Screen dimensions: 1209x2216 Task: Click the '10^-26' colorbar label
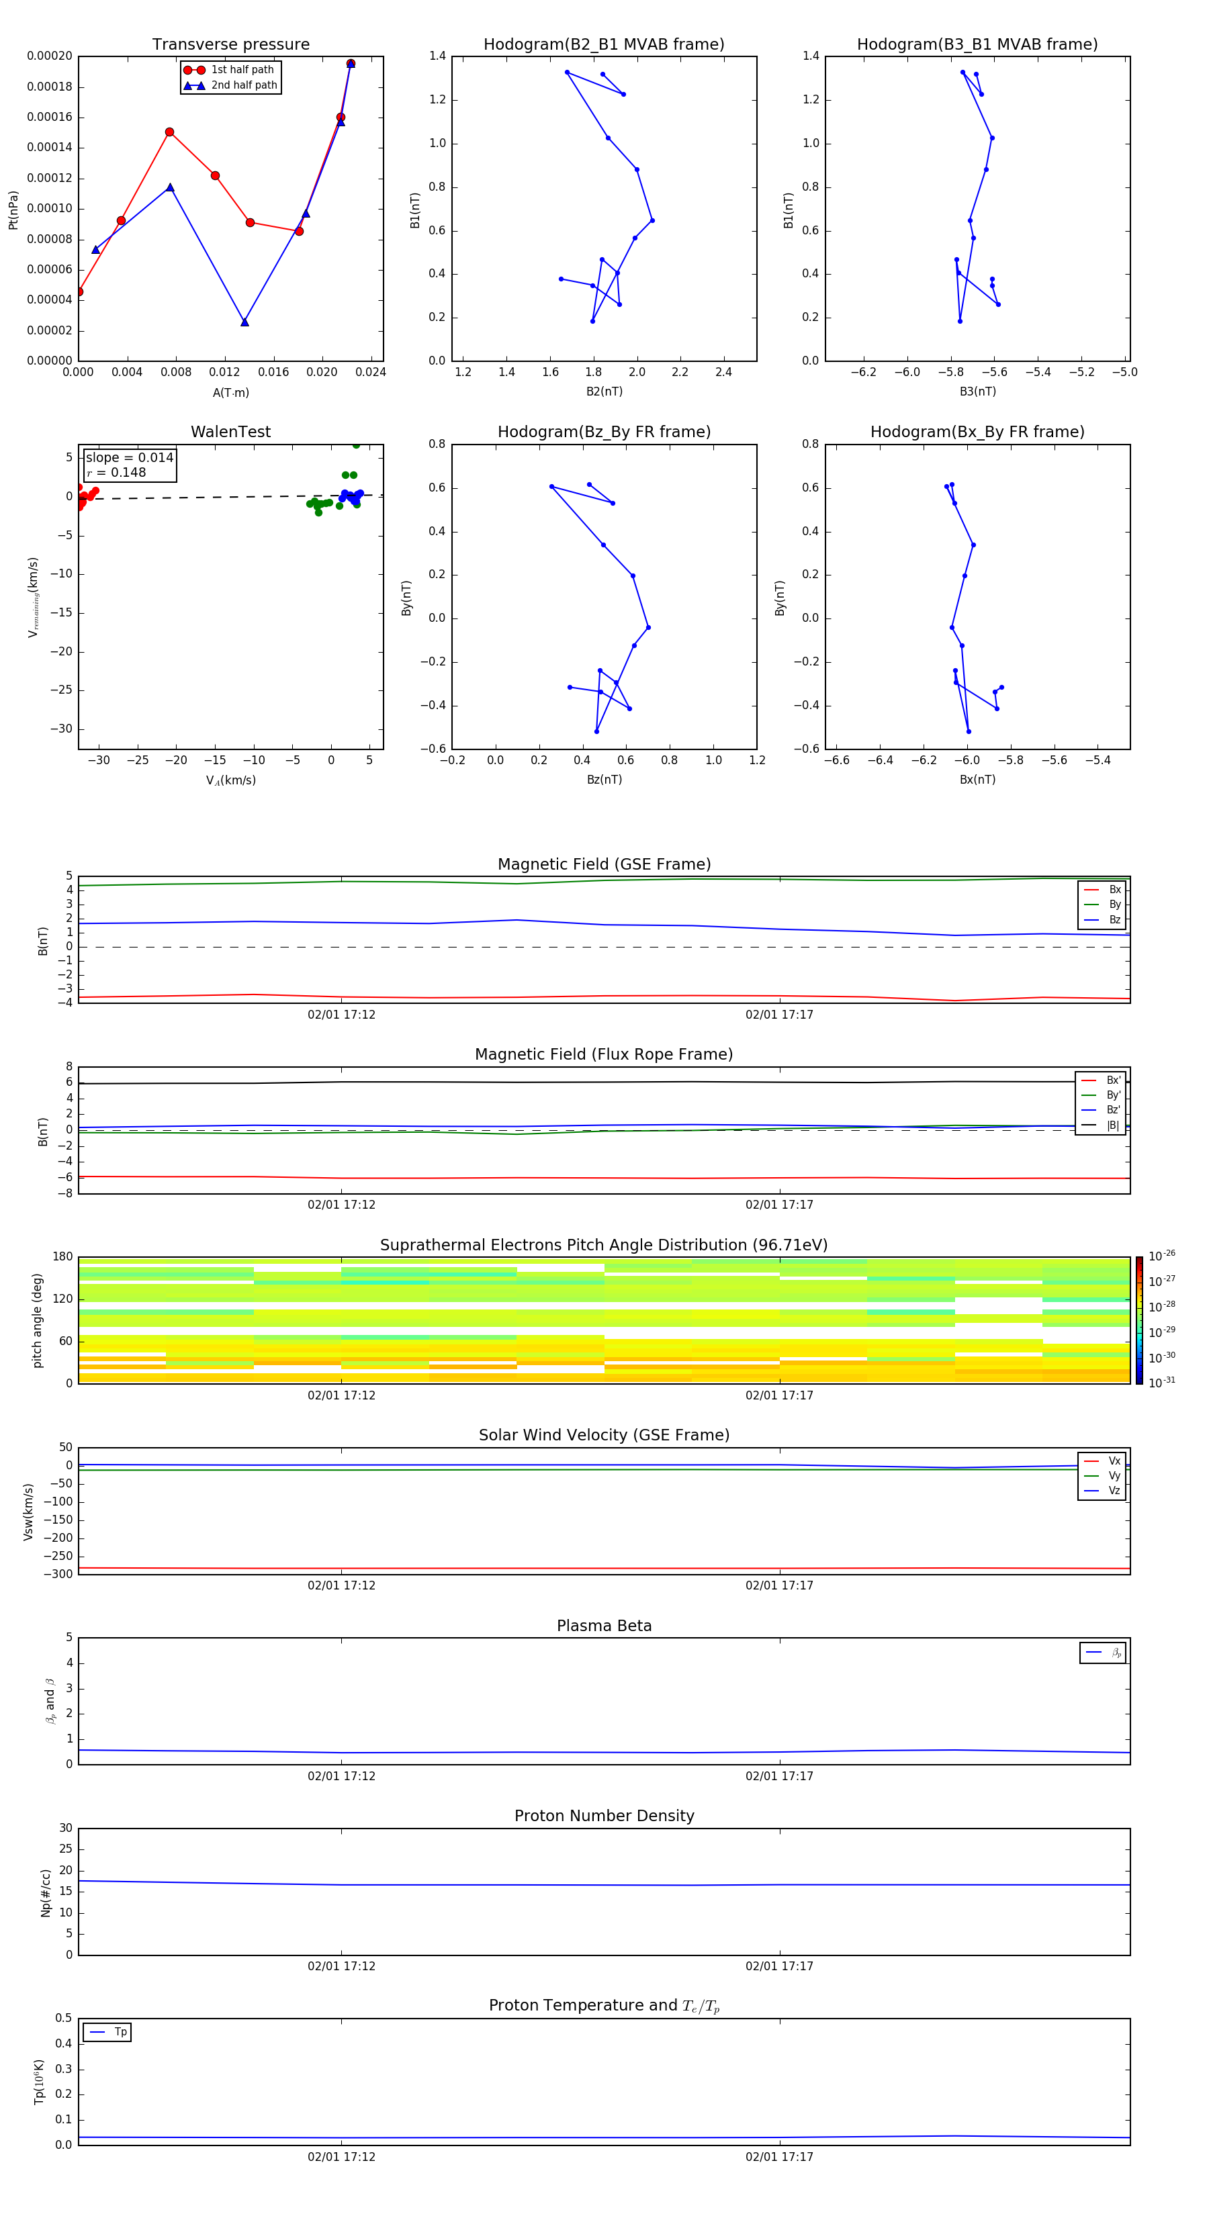[x=1162, y=1256]
